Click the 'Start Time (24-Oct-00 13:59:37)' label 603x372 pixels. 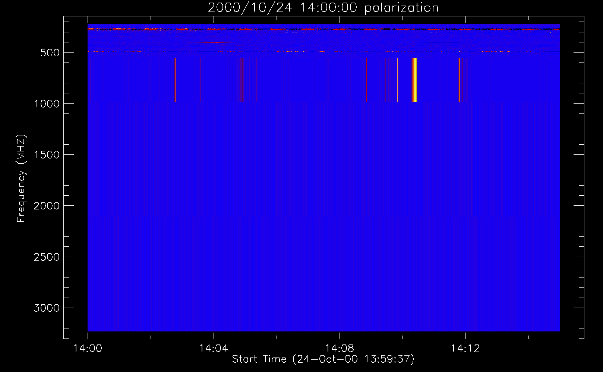pos(323,359)
